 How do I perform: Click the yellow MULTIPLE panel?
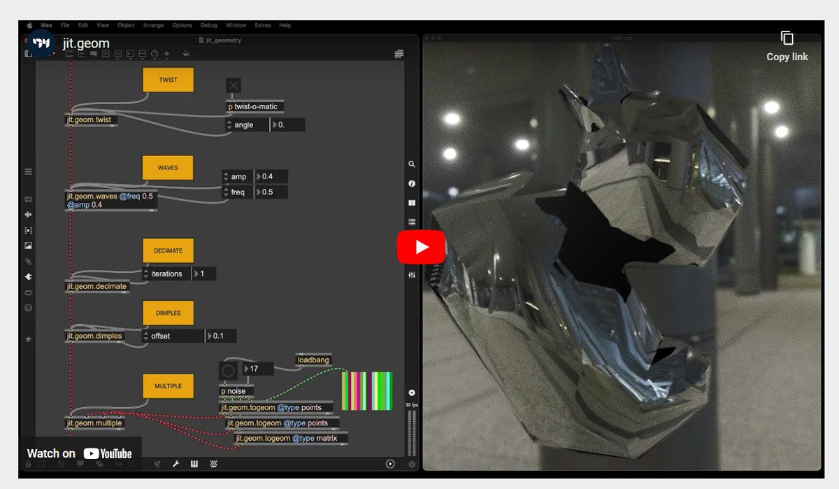(168, 386)
